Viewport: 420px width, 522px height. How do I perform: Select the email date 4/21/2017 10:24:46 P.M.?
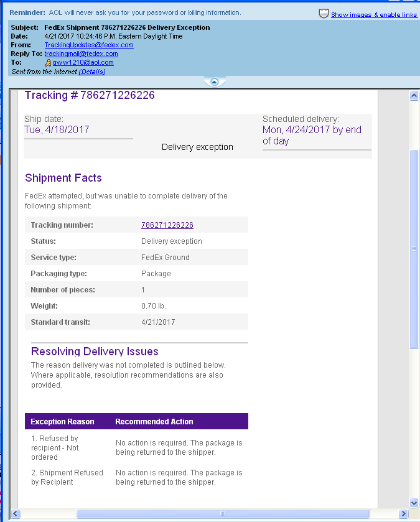[113, 36]
